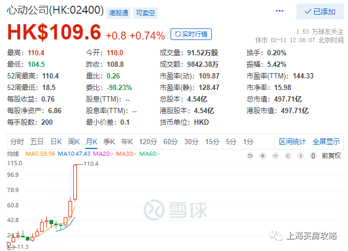Click the 最高 value 110.4 in stats
The height and width of the screenshot is (251, 348).
click(x=36, y=53)
